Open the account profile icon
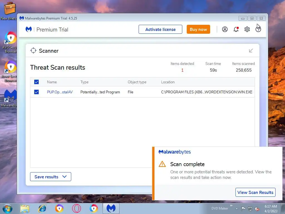Screen dimensions: 285x214 point(225,29)
